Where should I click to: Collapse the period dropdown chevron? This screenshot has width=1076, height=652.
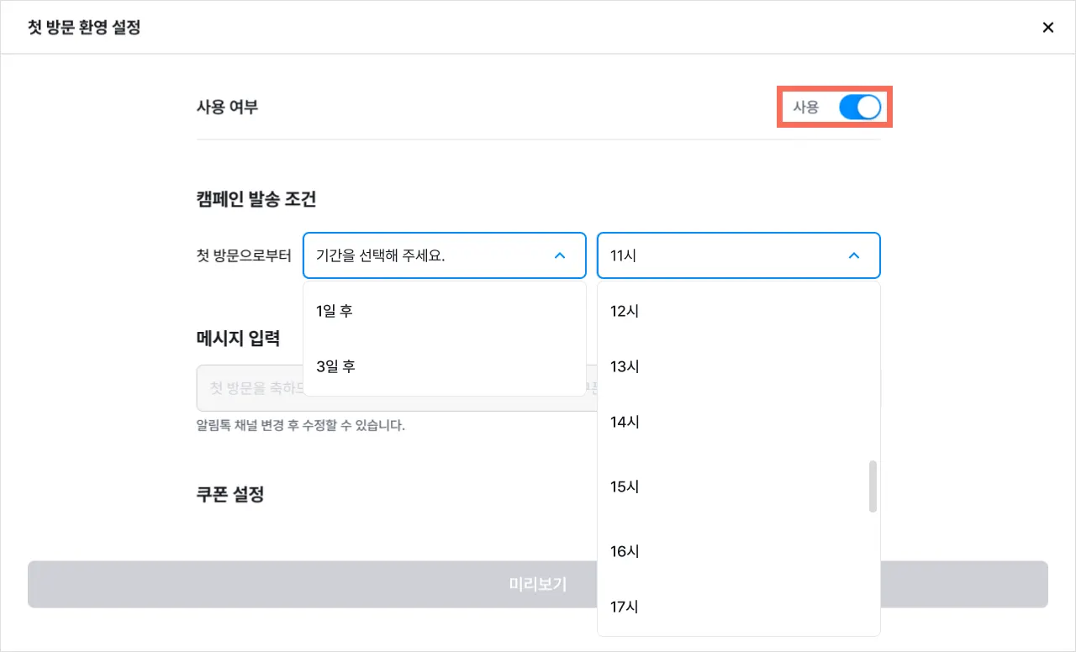(560, 255)
